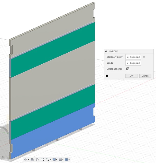Click the Grid and Snaps icon

(x=60, y=160)
